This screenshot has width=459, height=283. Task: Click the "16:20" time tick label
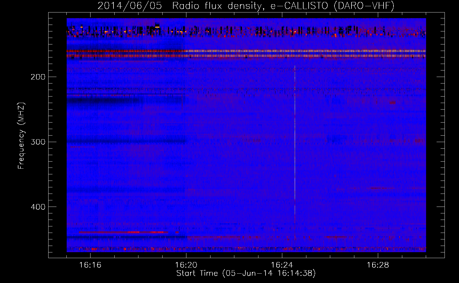pos(186,265)
